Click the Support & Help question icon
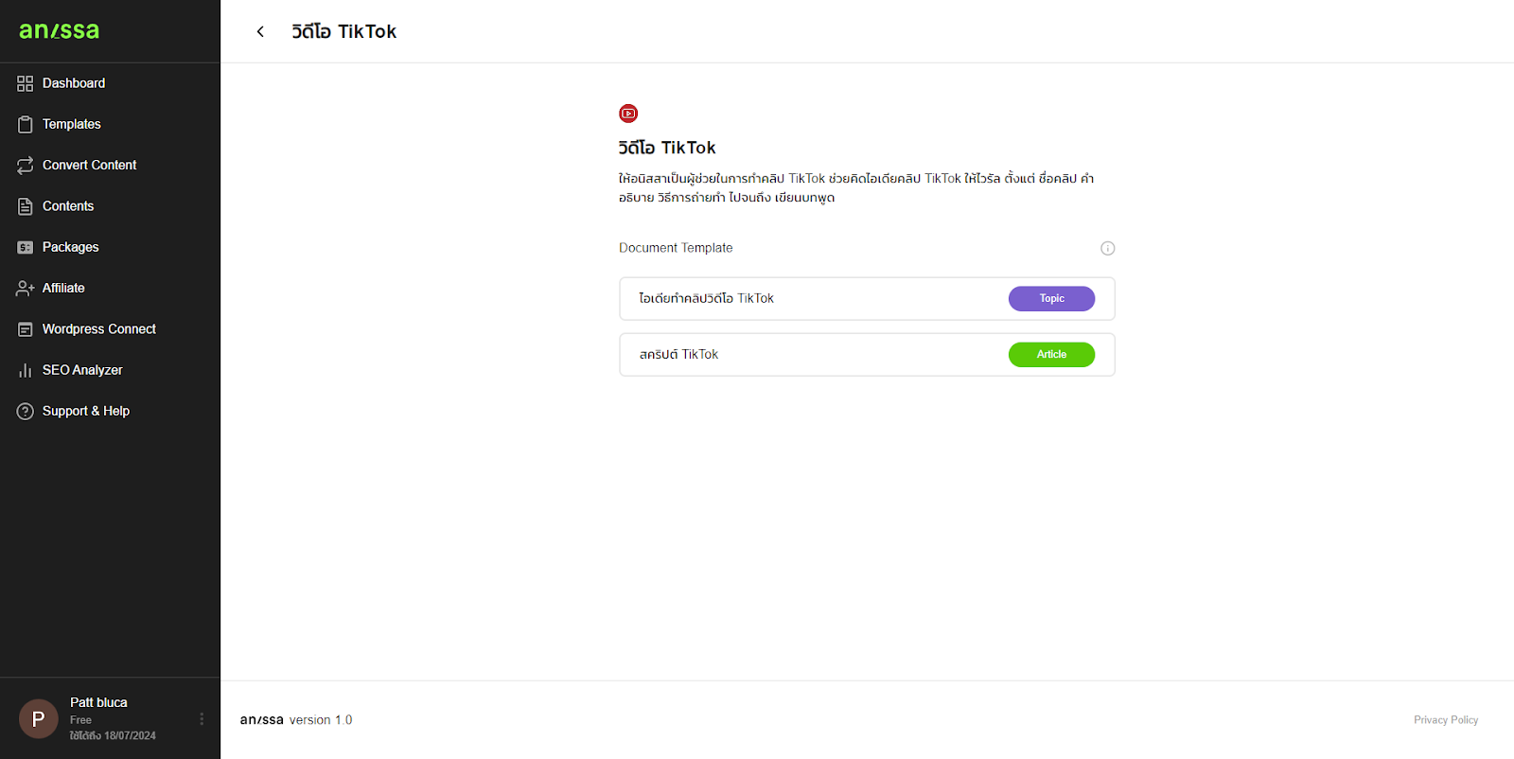 point(26,411)
